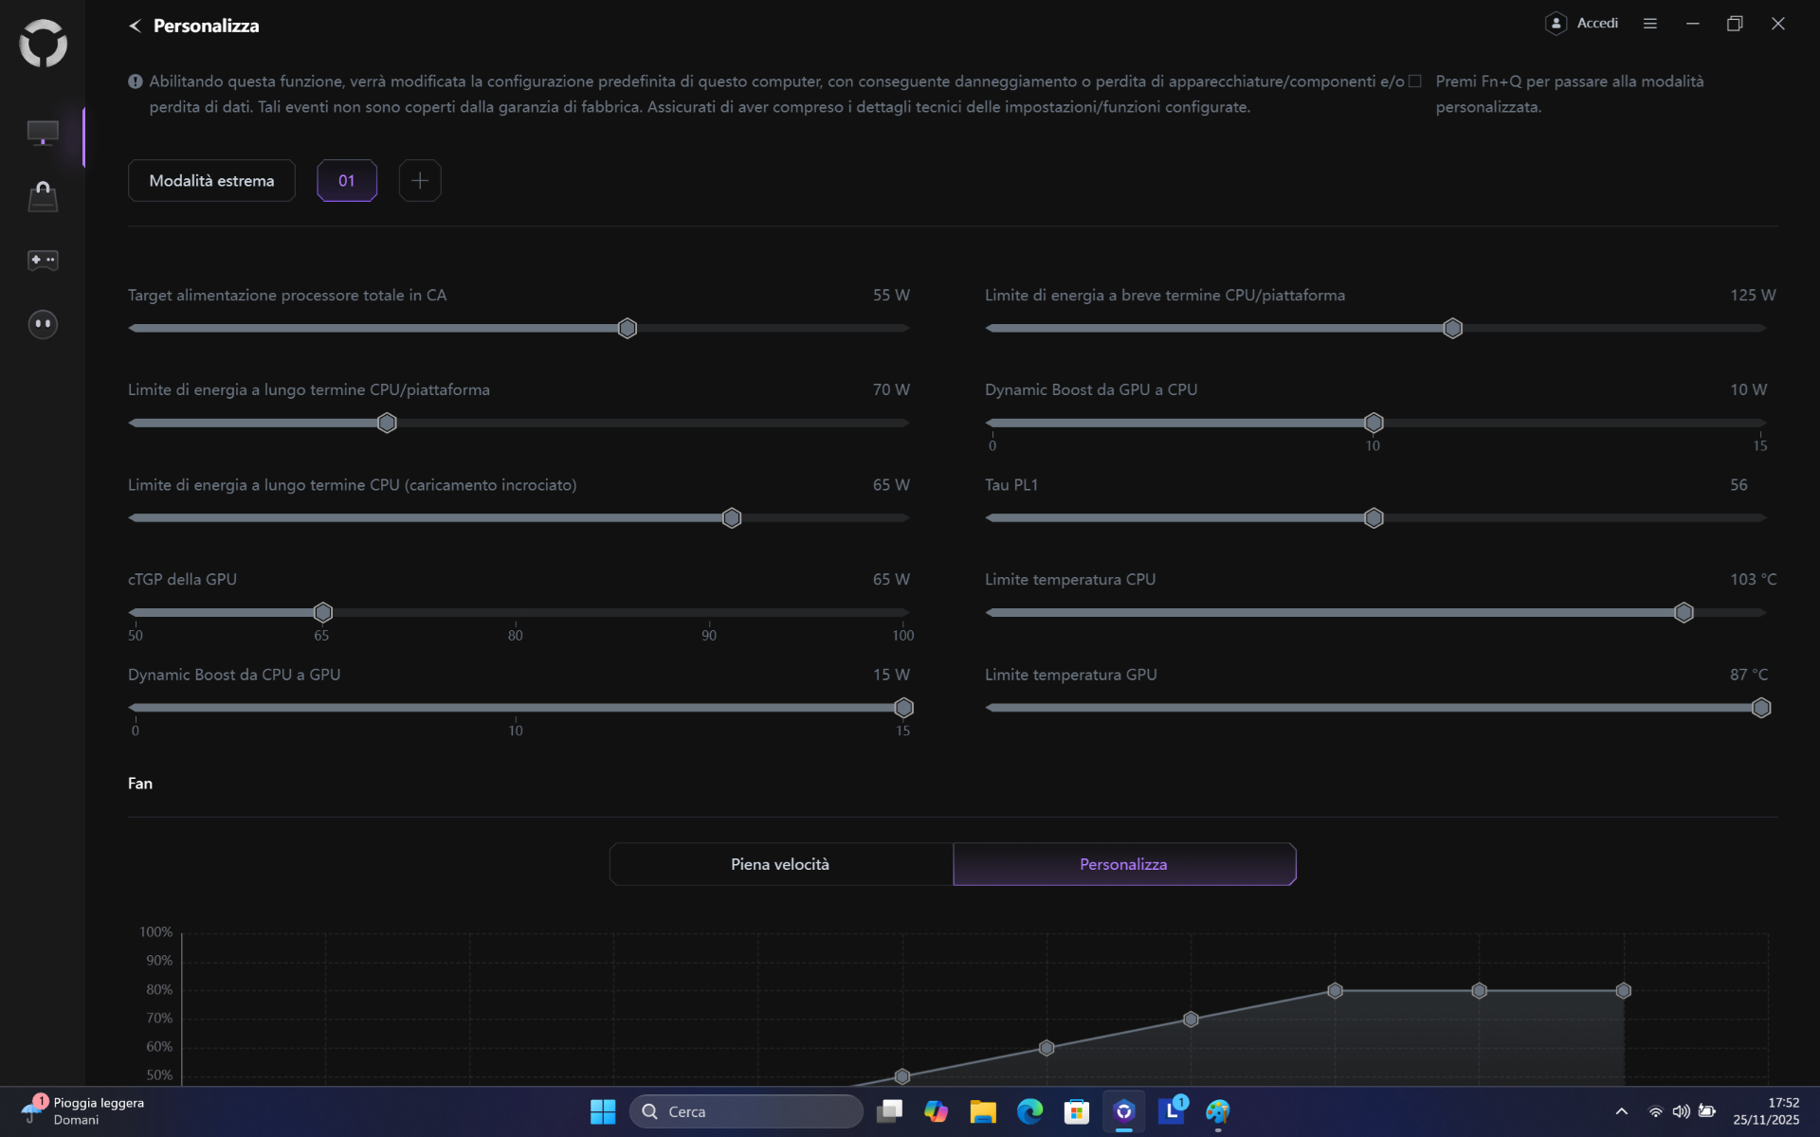Go back with the Personalizza arrow
Viewport: 1820px width, 1137px height.
tap(135, 26)
